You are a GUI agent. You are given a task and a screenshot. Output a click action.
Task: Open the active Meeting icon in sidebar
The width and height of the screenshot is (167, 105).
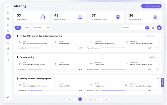point(8,37)
